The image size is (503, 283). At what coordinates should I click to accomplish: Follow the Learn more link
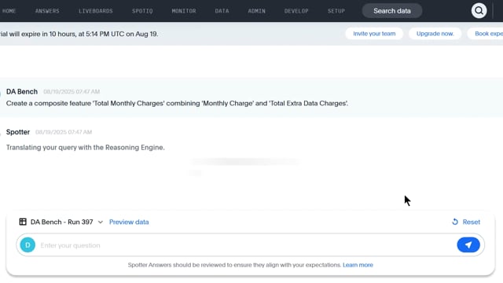(358, 265)
